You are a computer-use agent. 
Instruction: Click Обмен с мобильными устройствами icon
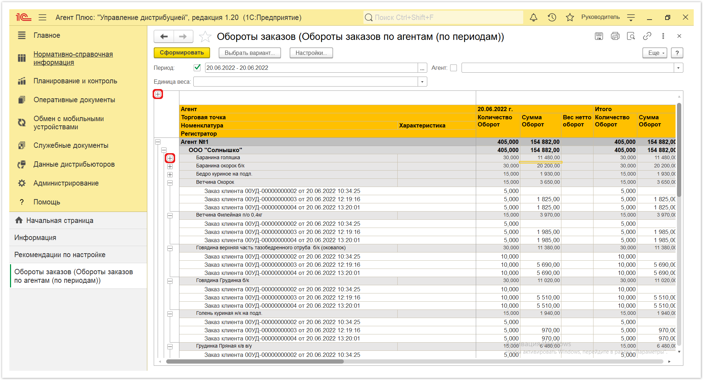22,123
